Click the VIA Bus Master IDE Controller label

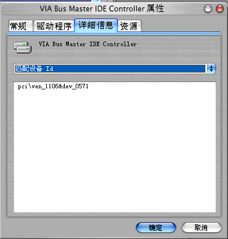pos(87,44)
